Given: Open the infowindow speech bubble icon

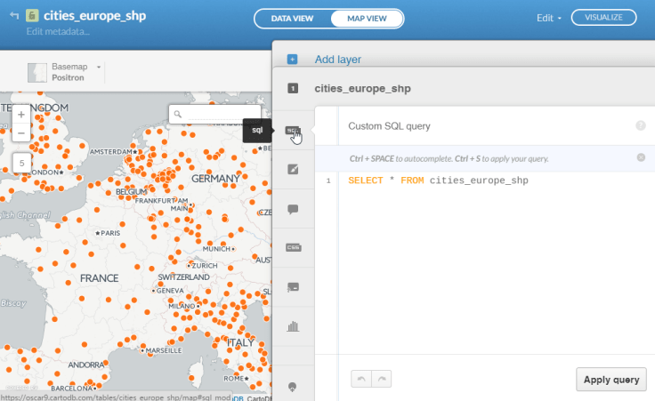Looking at the screenshot, I should (293, 209).
